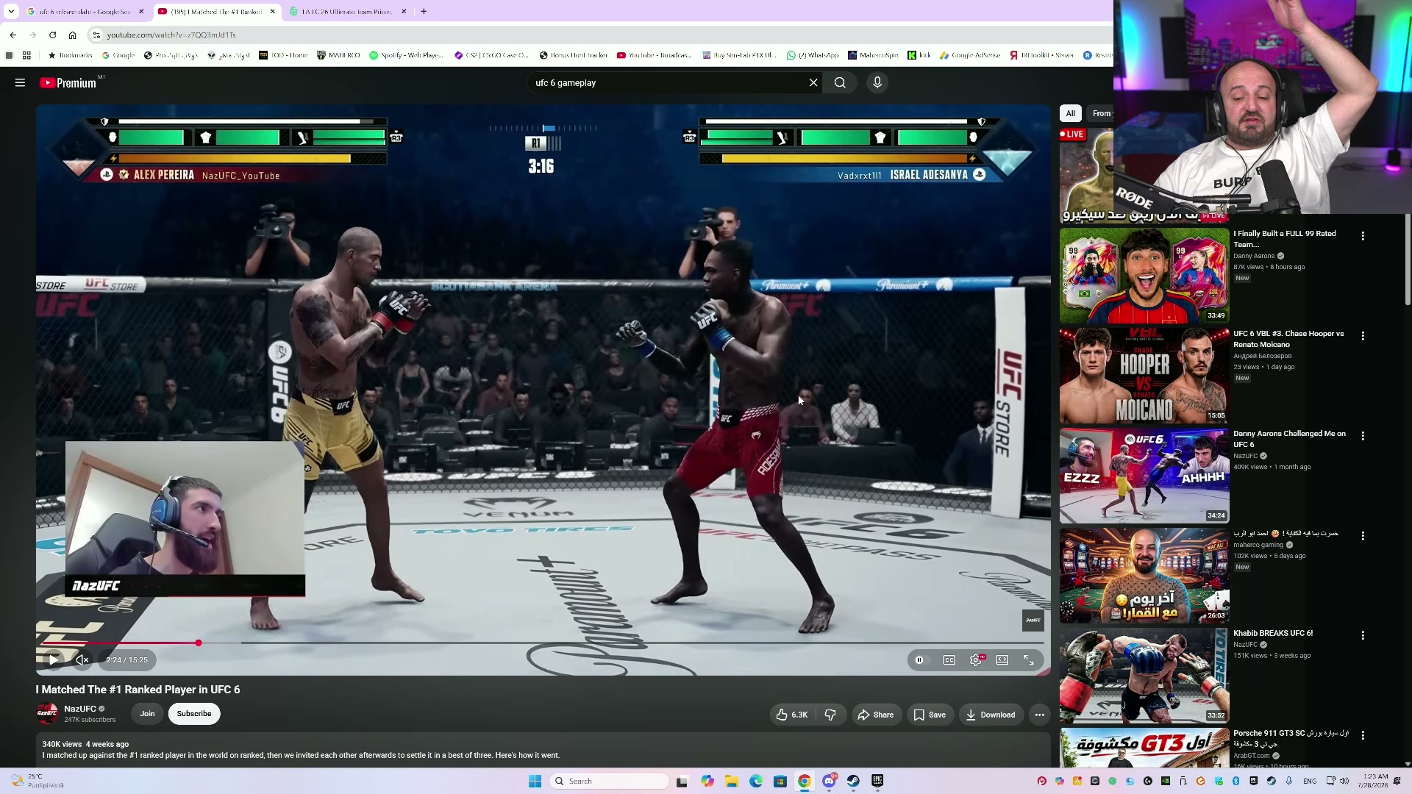Open 'Danny Aarons Challenged Me on UFC 6' thumbnail
This screenshot has height=794, width=1412.
pos(1144,476)
